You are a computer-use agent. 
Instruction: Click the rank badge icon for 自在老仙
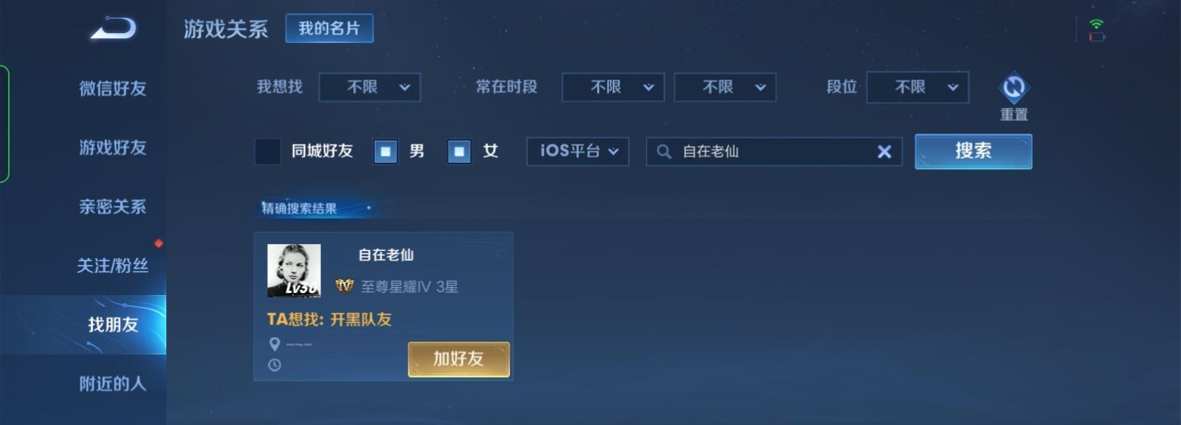[x=344, y=286]
